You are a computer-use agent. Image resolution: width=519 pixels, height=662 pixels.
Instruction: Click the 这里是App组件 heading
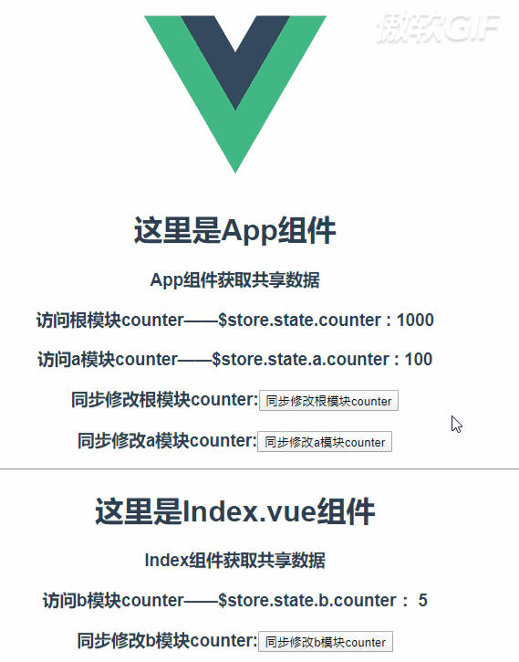point(234,230)
